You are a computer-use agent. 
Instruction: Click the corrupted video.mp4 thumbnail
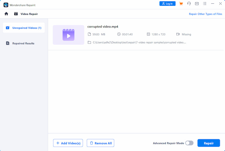tap(68, 35)
